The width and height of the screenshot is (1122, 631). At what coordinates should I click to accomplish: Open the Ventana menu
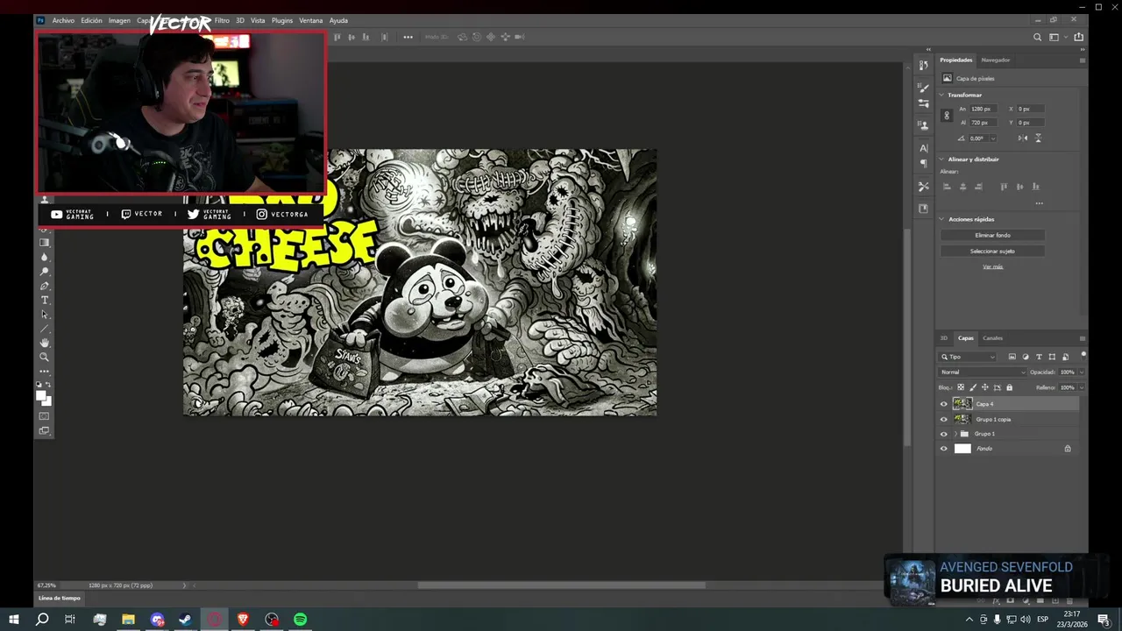[310, 20]
